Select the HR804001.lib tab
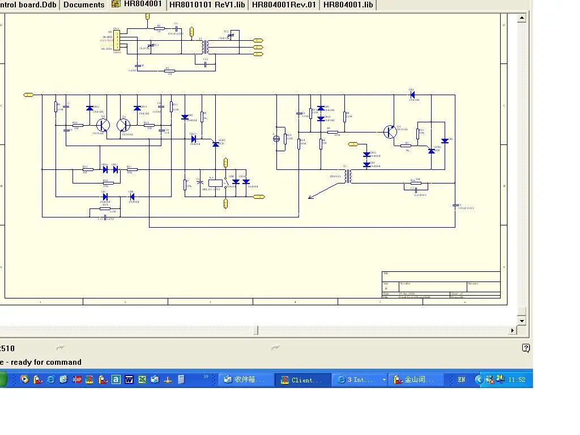This screenshot has width=580, height=435. 348,5
